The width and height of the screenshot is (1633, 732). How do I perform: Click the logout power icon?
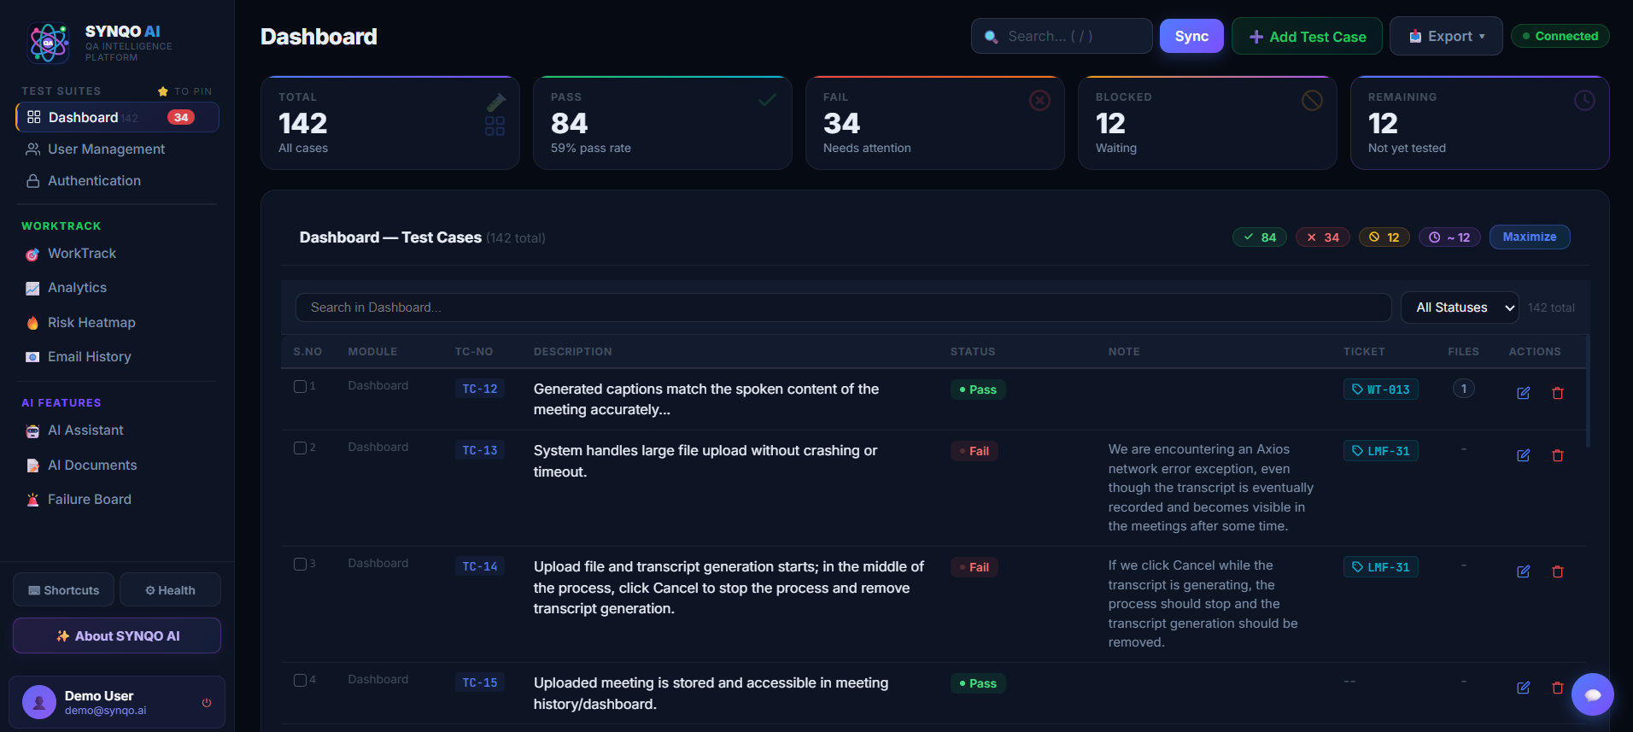click(x=207, y=703)
